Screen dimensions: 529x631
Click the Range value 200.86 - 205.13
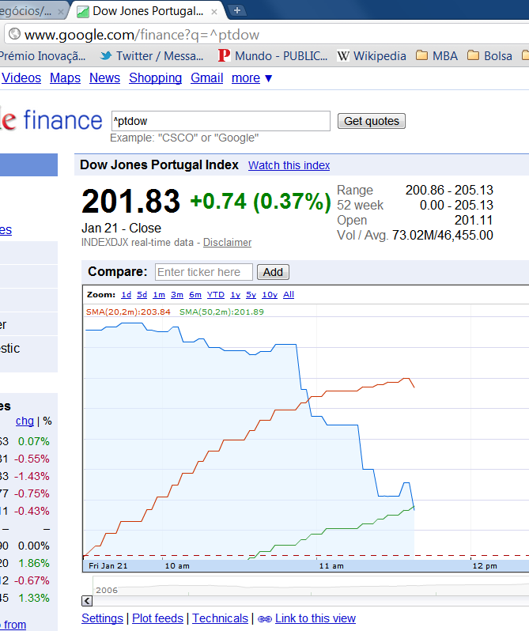pos(449,190)
